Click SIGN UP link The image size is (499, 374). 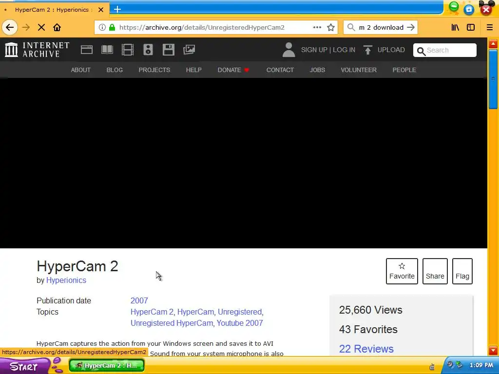[x=314, y=50]
